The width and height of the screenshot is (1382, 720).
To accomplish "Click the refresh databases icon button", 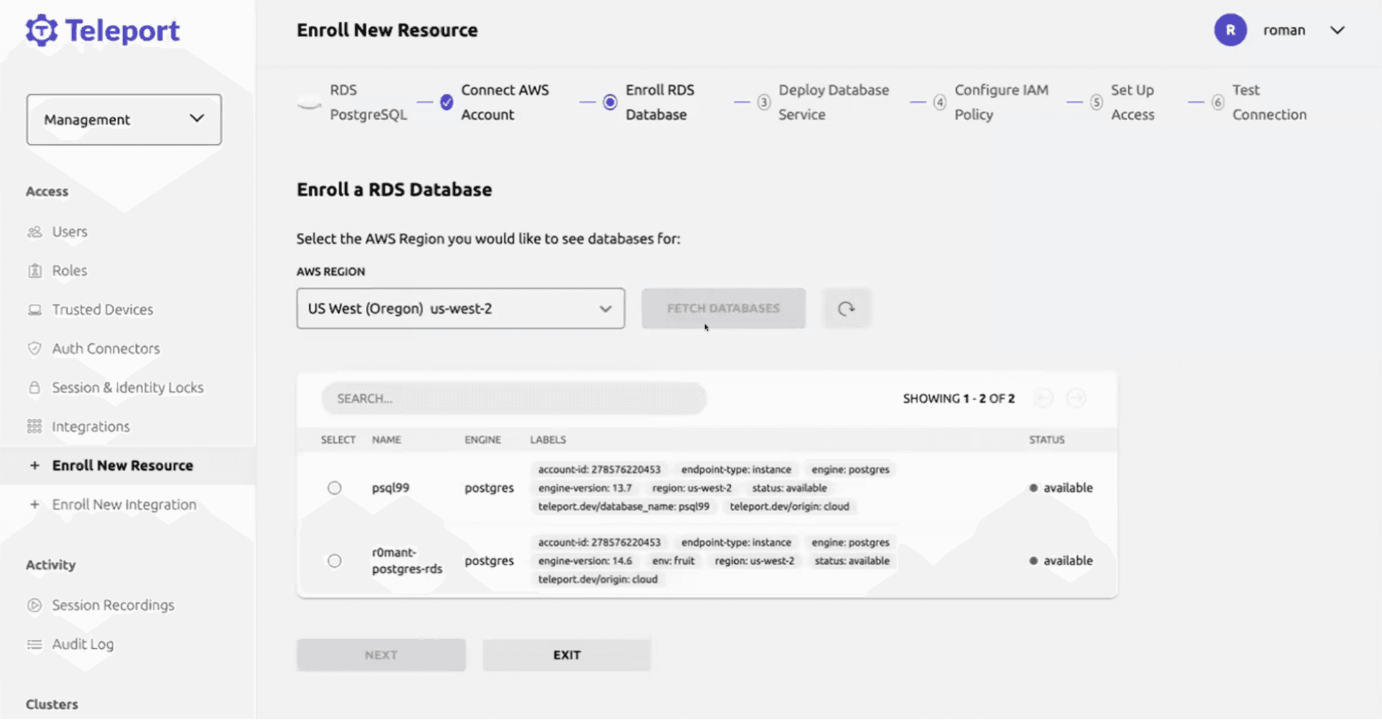I will click(x=846, y=309).
